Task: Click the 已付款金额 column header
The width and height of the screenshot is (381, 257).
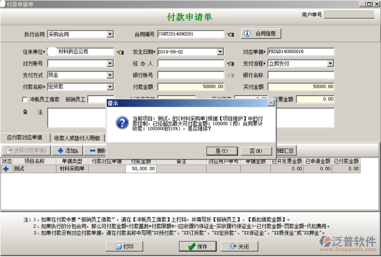Action: pos(346,161)
